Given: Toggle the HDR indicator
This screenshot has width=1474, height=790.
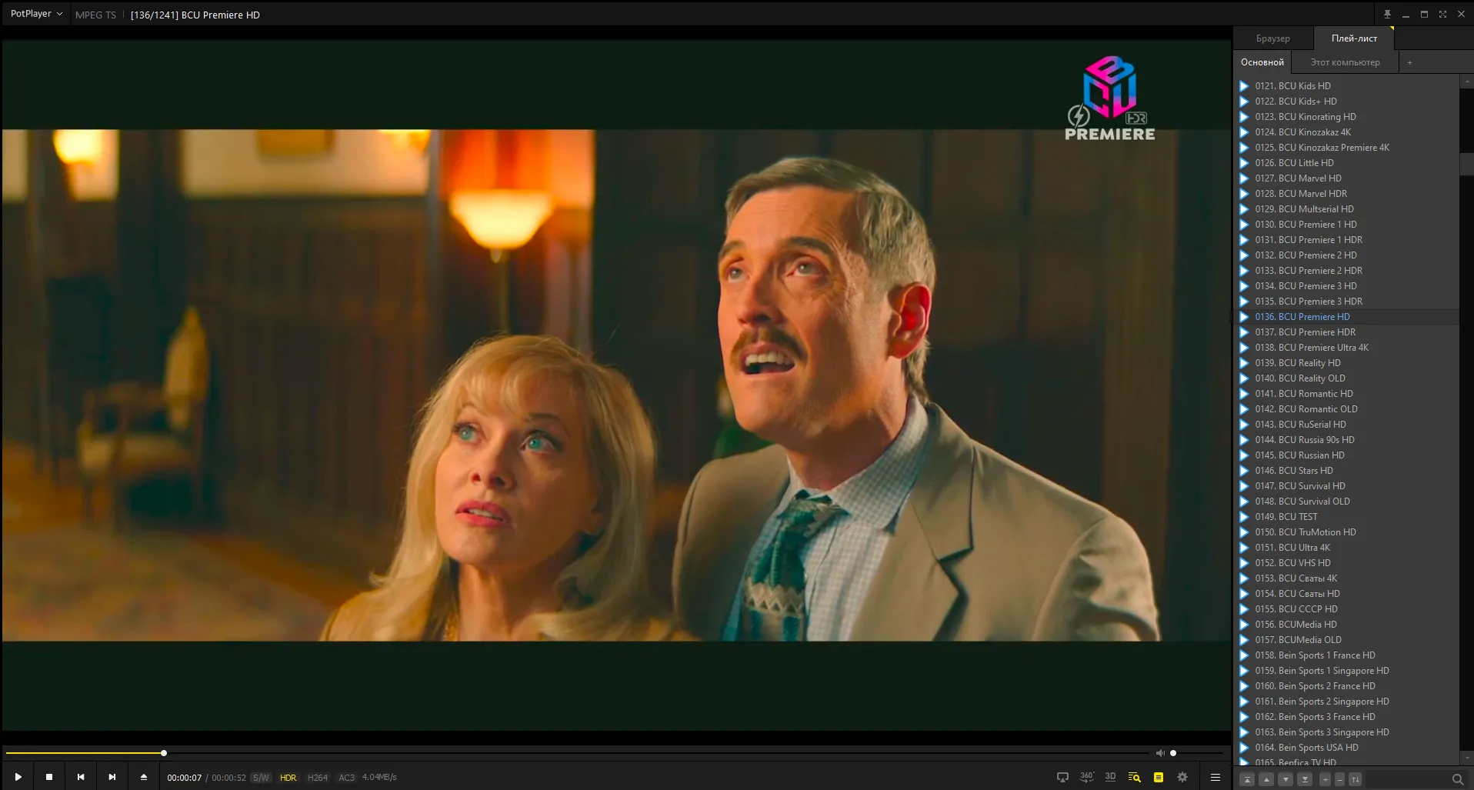Looking at the screenshot, I should 288,778.
